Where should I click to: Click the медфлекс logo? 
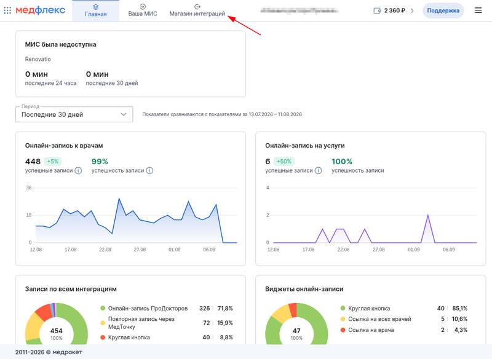[41, 10]
